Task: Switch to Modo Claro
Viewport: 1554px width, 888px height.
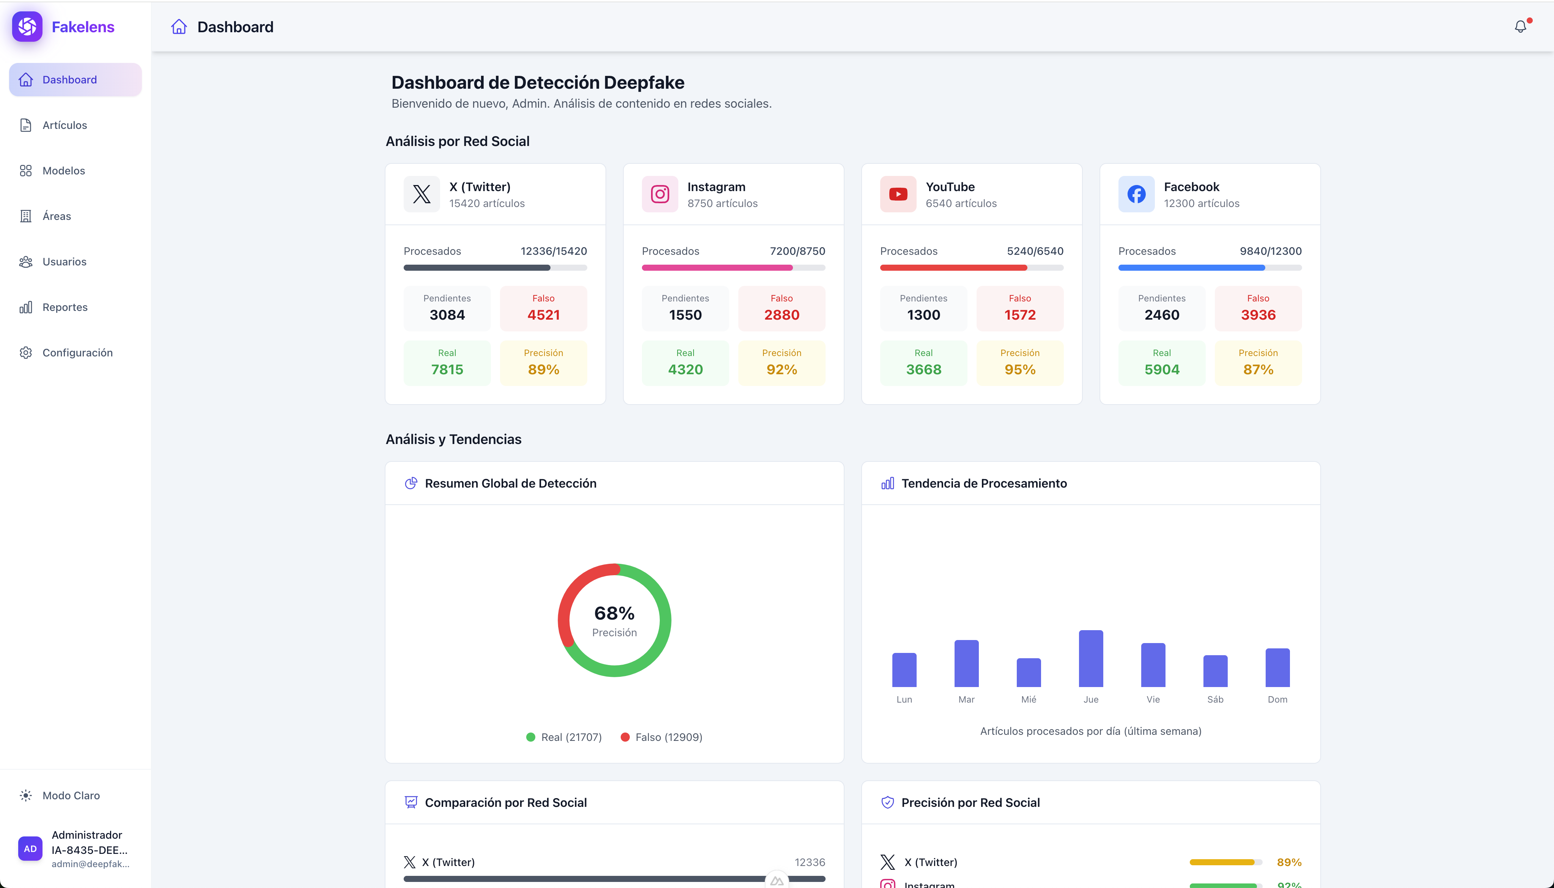Action: (71, 795)
